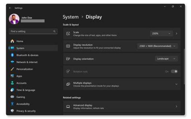Screen dimensions: 191x119
Task: Click the Advanced display row chevron
Action: [x=176, y=107]
